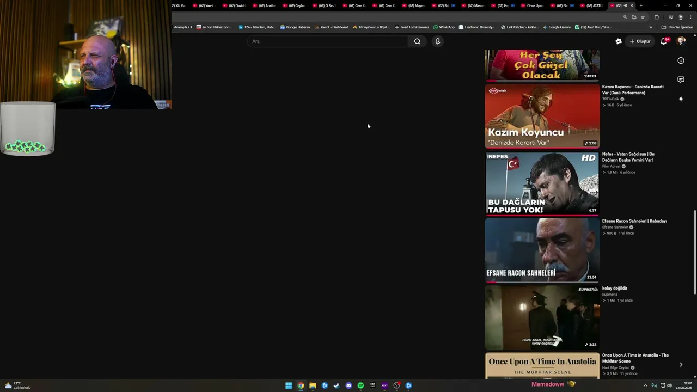Click the next arrow beside the Anatolia video

681,365
